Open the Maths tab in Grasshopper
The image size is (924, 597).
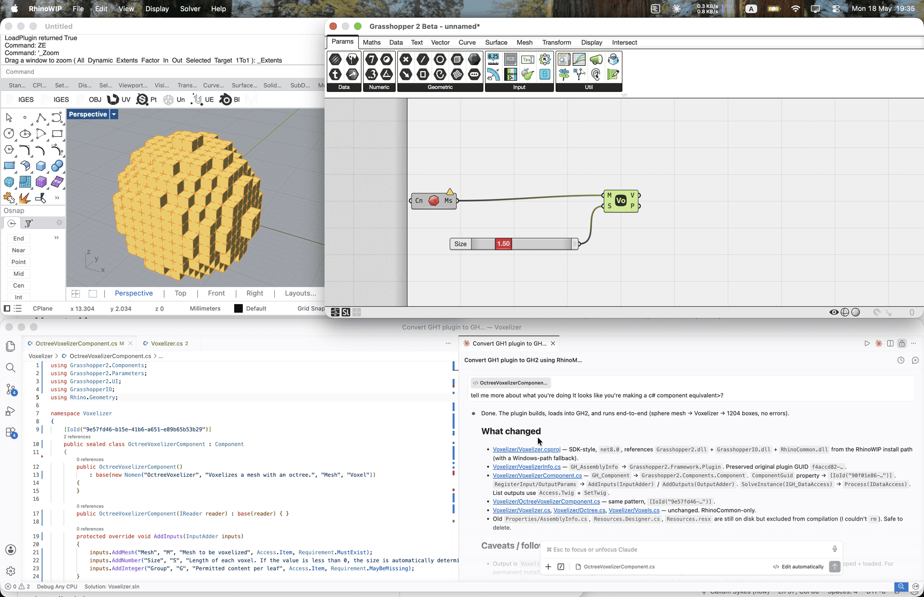coord(372,42)
